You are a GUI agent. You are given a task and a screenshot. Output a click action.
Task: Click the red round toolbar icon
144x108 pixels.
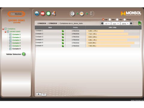tap(43, 13)
